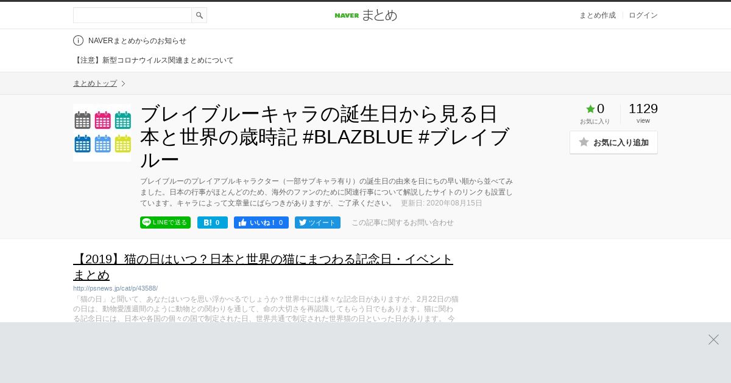Add to favorites with お気に入り追加 button

pos(613,142)
